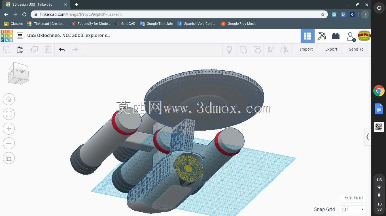Click the Copy icon
The image size is (386, 216).
(7, 49)
